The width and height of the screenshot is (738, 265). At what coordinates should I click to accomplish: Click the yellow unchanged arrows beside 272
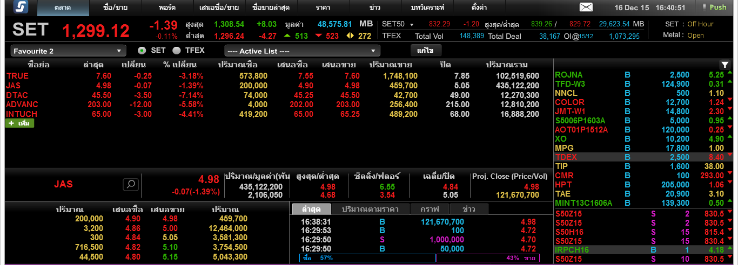click(350, 36)
